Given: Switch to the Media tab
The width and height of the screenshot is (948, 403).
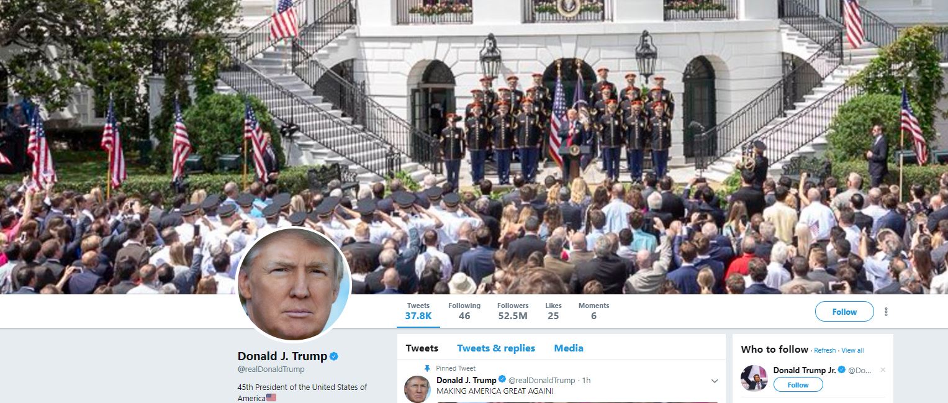Looking at the screenshot, I should click(569, 348).
